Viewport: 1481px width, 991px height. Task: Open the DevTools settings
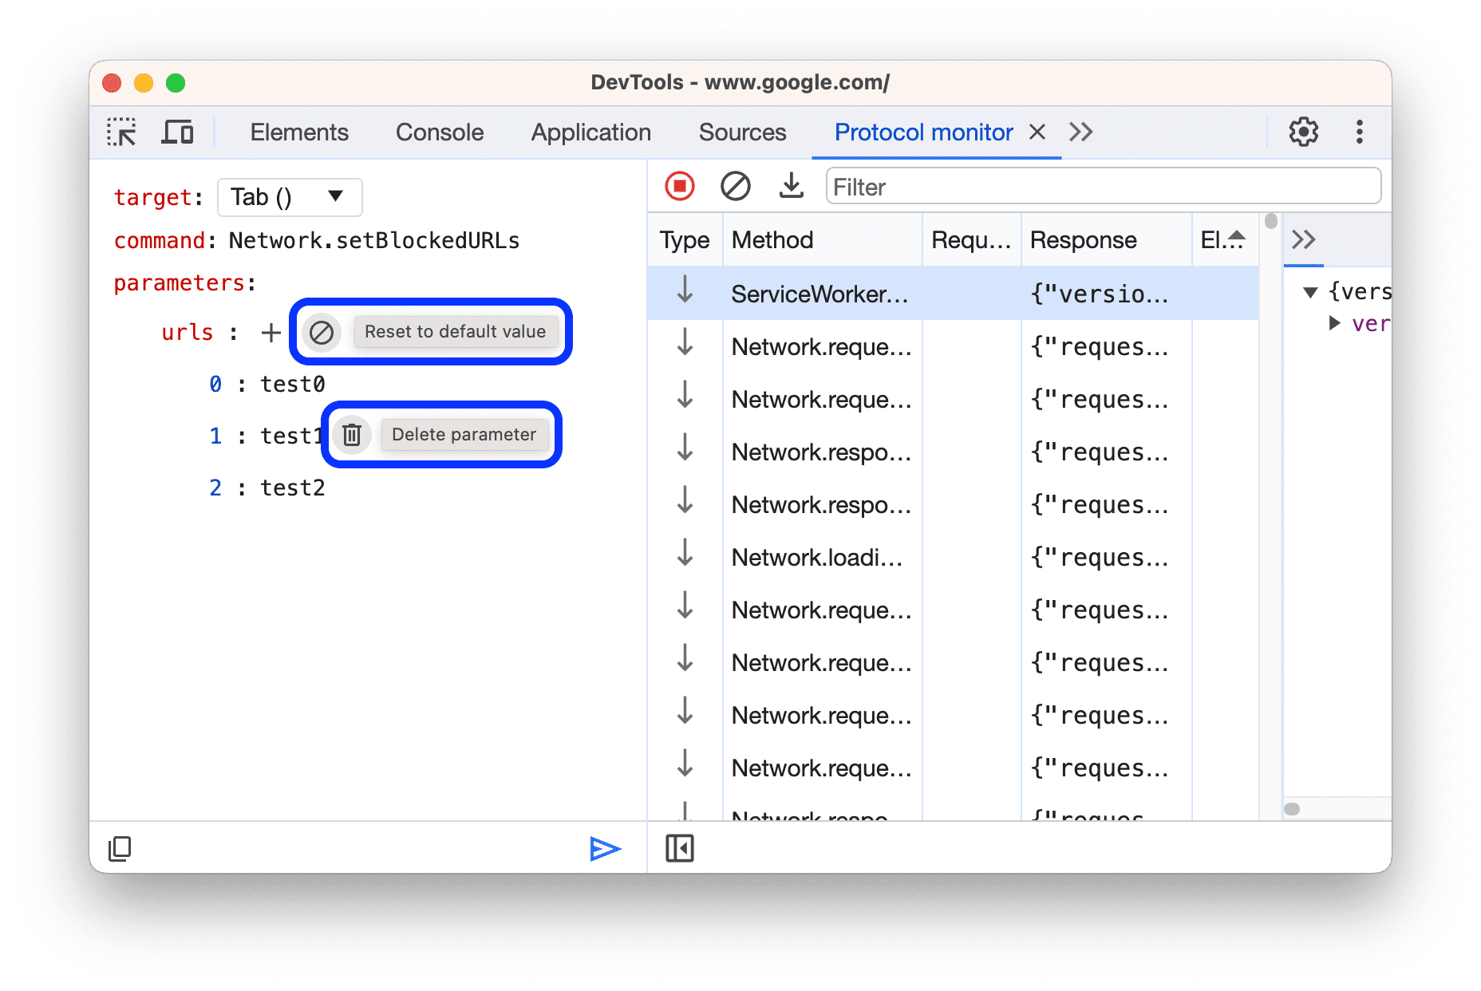tap(1304, 132)
